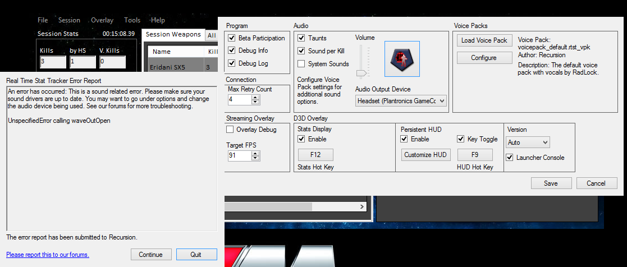627x267 pixels.
Task: Enable Overlay Debug checkbox
Action: pos(230,130)
